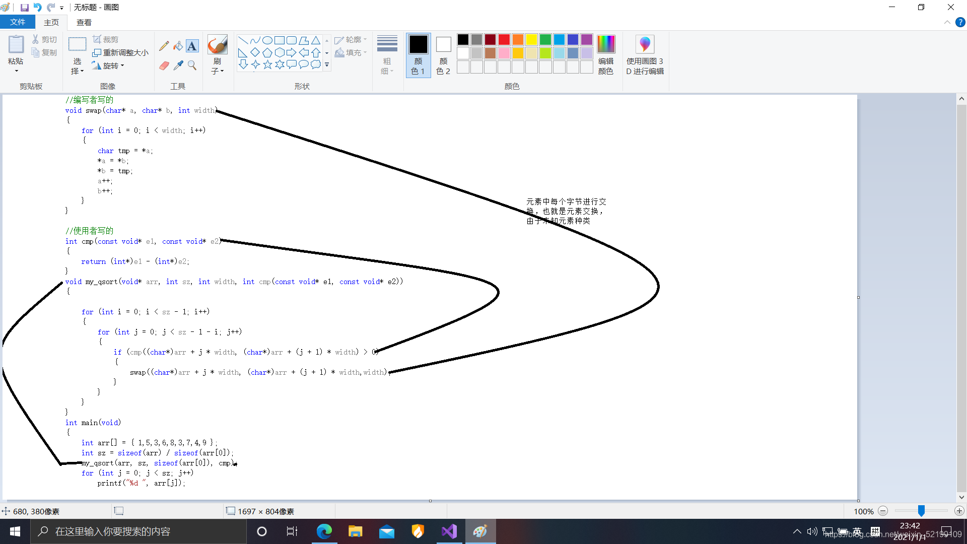Open Visual Studio from the taskbar
The height and width of the screenshot is (544, 967).
(x=449, y=531)
